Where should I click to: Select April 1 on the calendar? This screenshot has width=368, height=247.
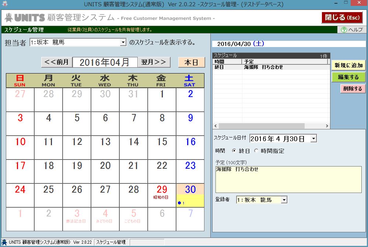(162, 100)
